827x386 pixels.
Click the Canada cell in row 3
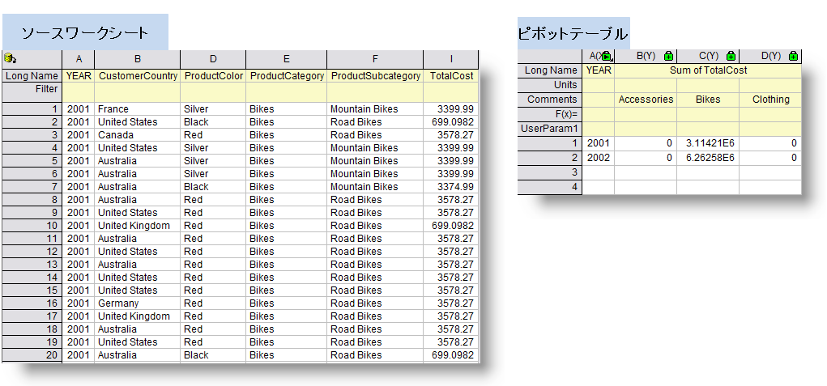point(138,135)
